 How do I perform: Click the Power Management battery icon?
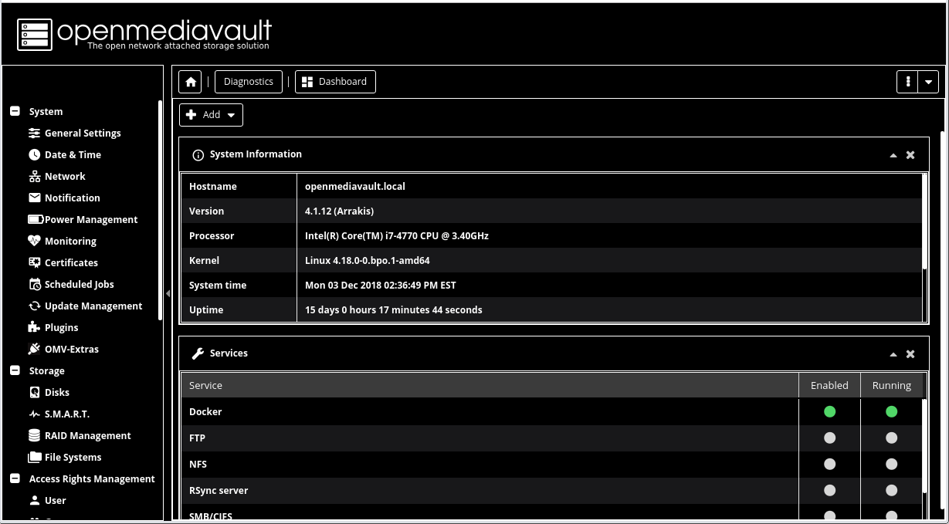tap(36, 219)
